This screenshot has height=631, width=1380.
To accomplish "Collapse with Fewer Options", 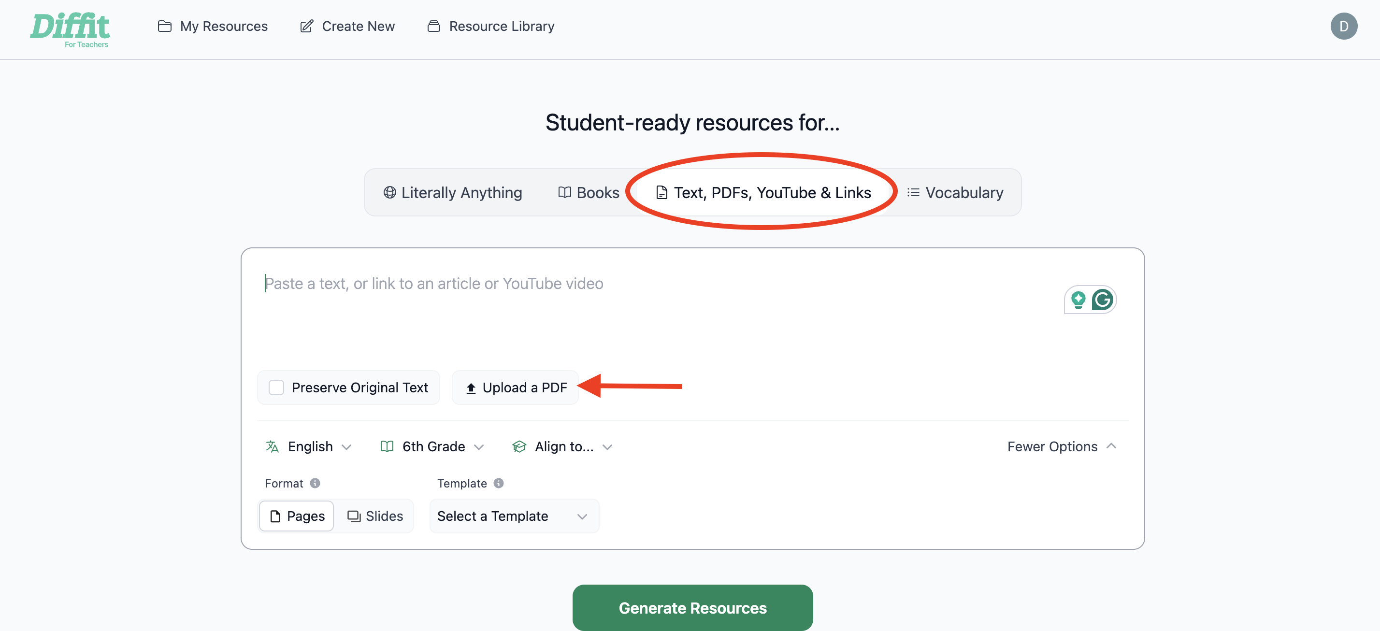I will (1062, 447).
